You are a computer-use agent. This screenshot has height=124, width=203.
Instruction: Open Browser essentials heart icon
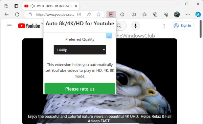(166, 14)
